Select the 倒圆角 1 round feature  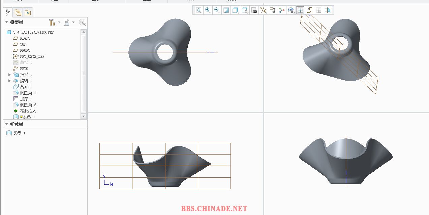coord(28,93)
